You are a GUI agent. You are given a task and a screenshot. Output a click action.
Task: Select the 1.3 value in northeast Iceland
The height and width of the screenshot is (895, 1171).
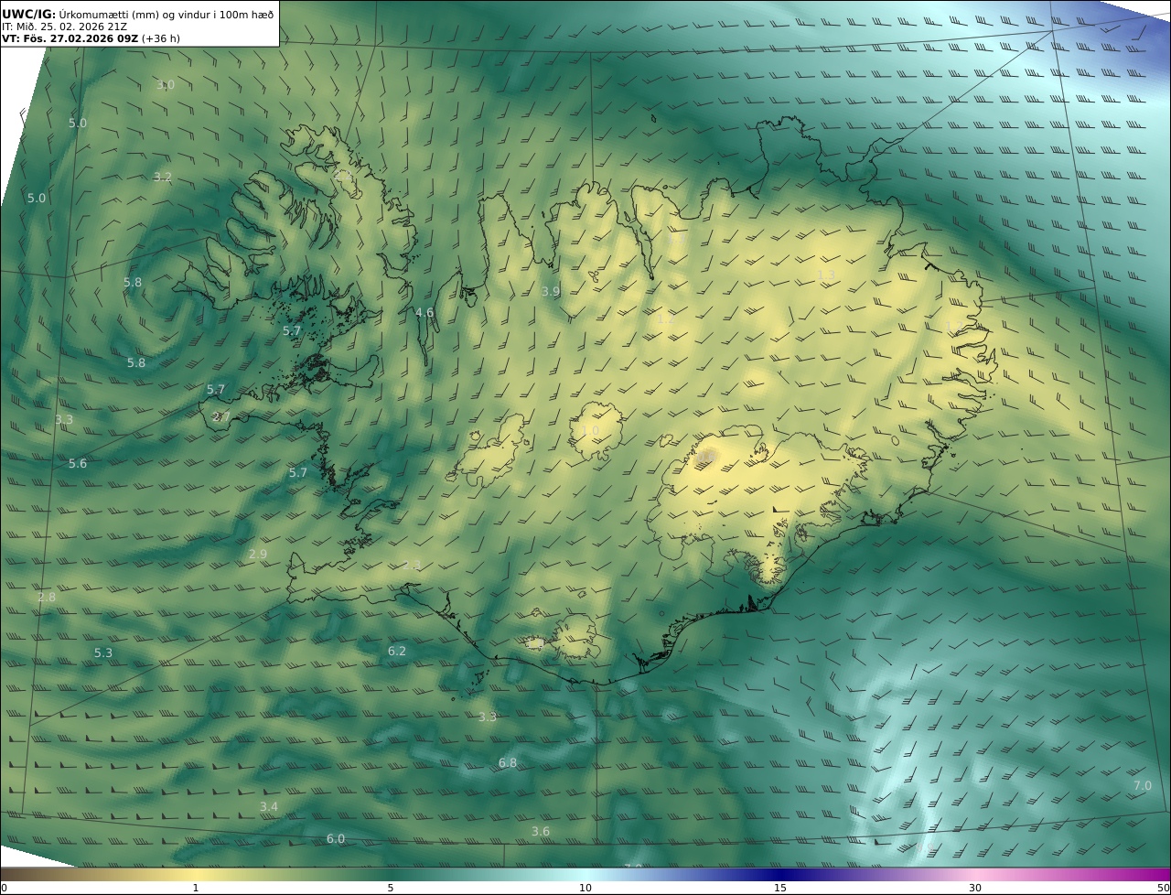coord(825,275)
